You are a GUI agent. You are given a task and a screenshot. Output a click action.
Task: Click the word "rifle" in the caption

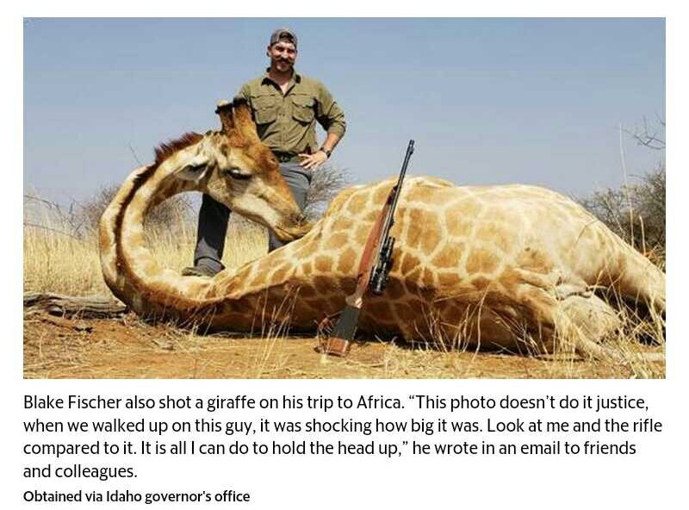click(647, 426)
